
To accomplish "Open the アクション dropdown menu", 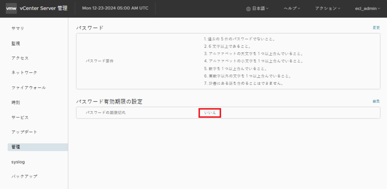I will tap(328, 8).
